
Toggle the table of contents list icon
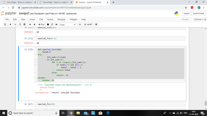tap(96, 25)
